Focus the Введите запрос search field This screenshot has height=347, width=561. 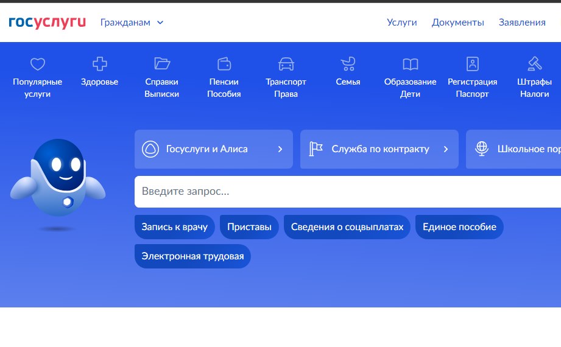(x=348, y=191)
